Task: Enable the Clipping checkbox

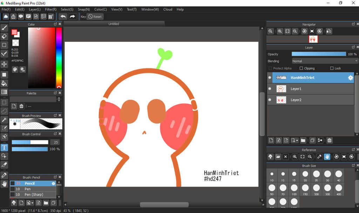Action: (301, 68)
